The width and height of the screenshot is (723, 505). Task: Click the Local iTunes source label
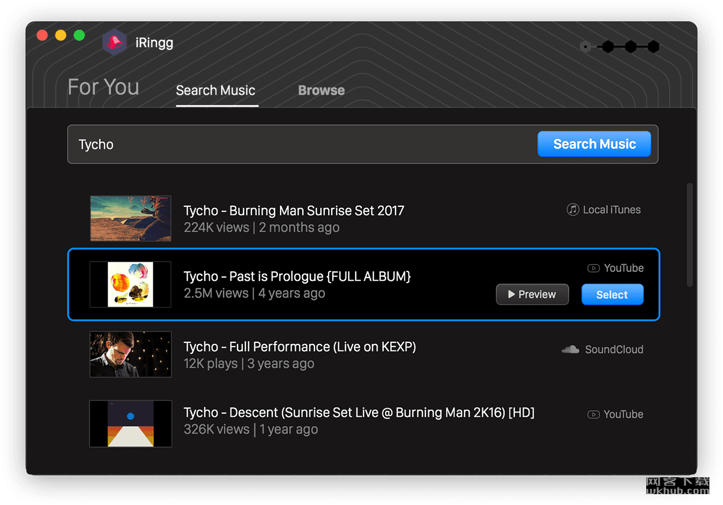point(612,210)
